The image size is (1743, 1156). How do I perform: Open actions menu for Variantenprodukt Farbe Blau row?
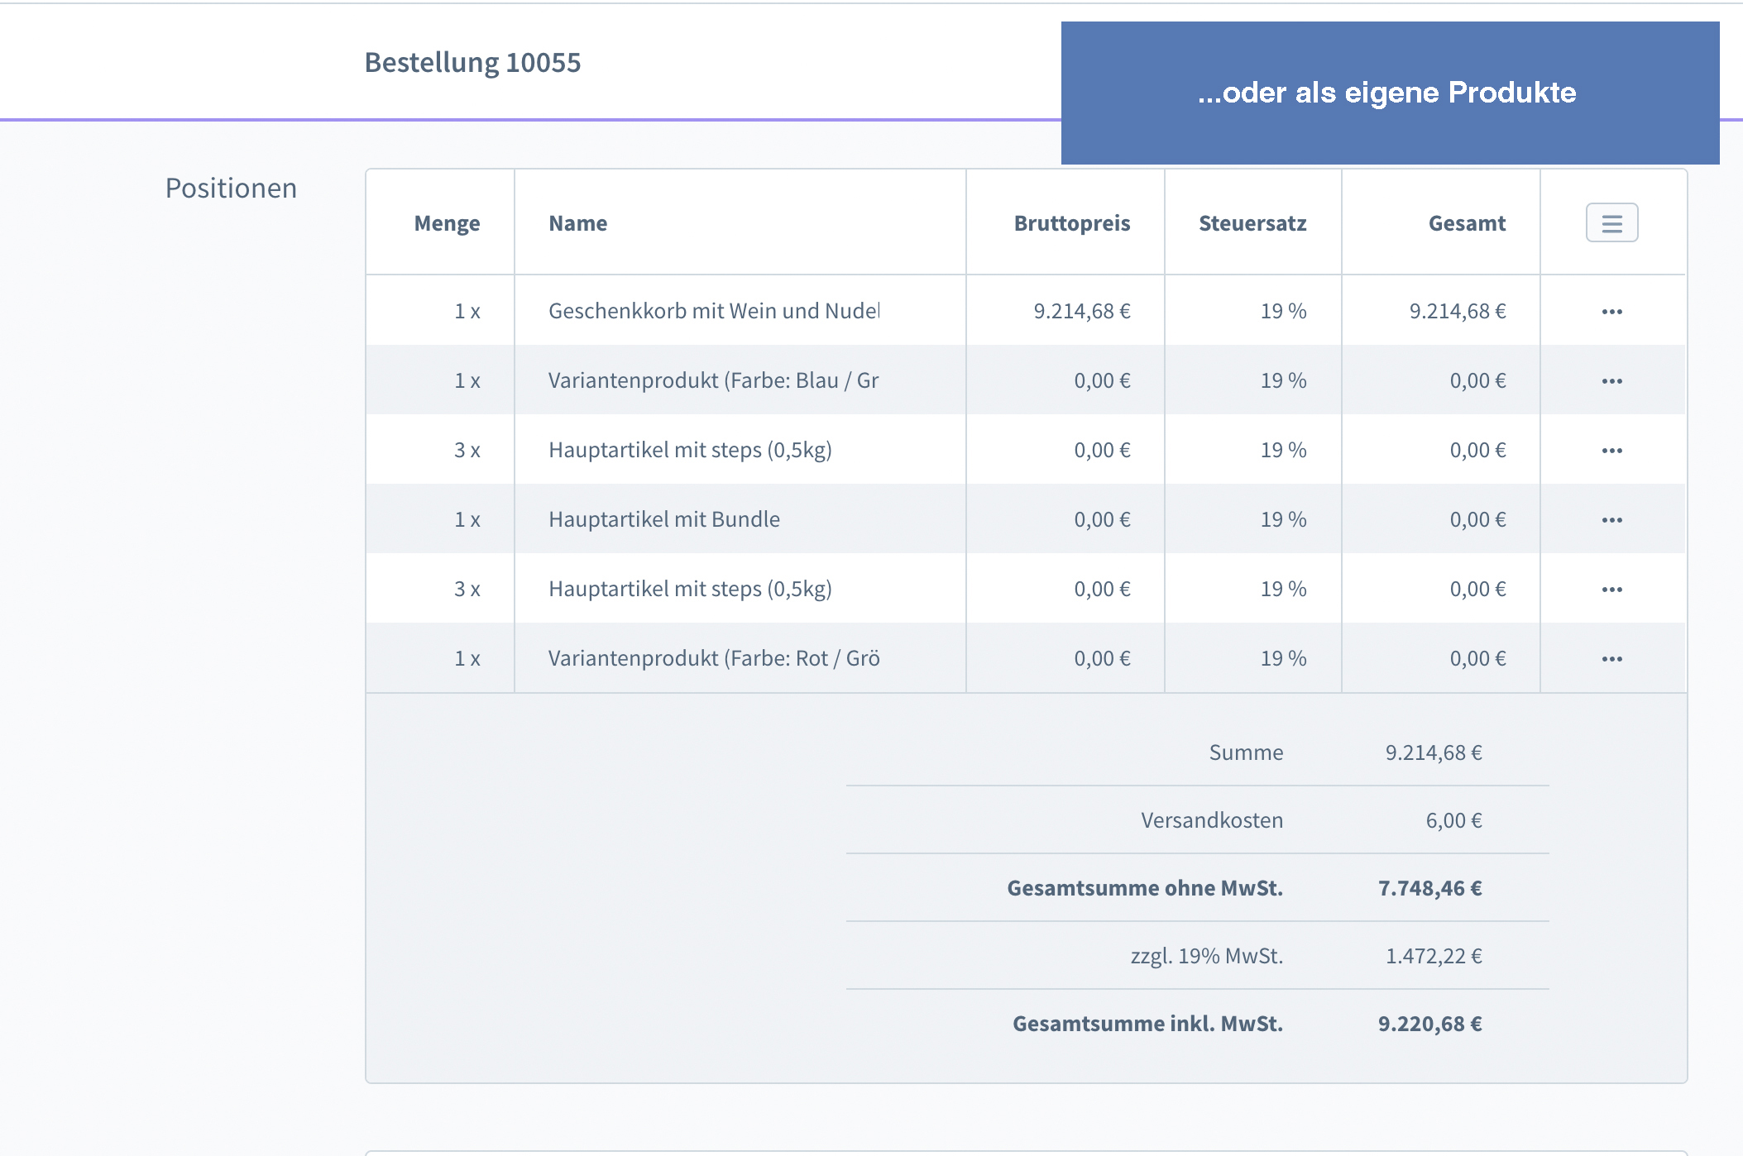[x=1611, y=381]
